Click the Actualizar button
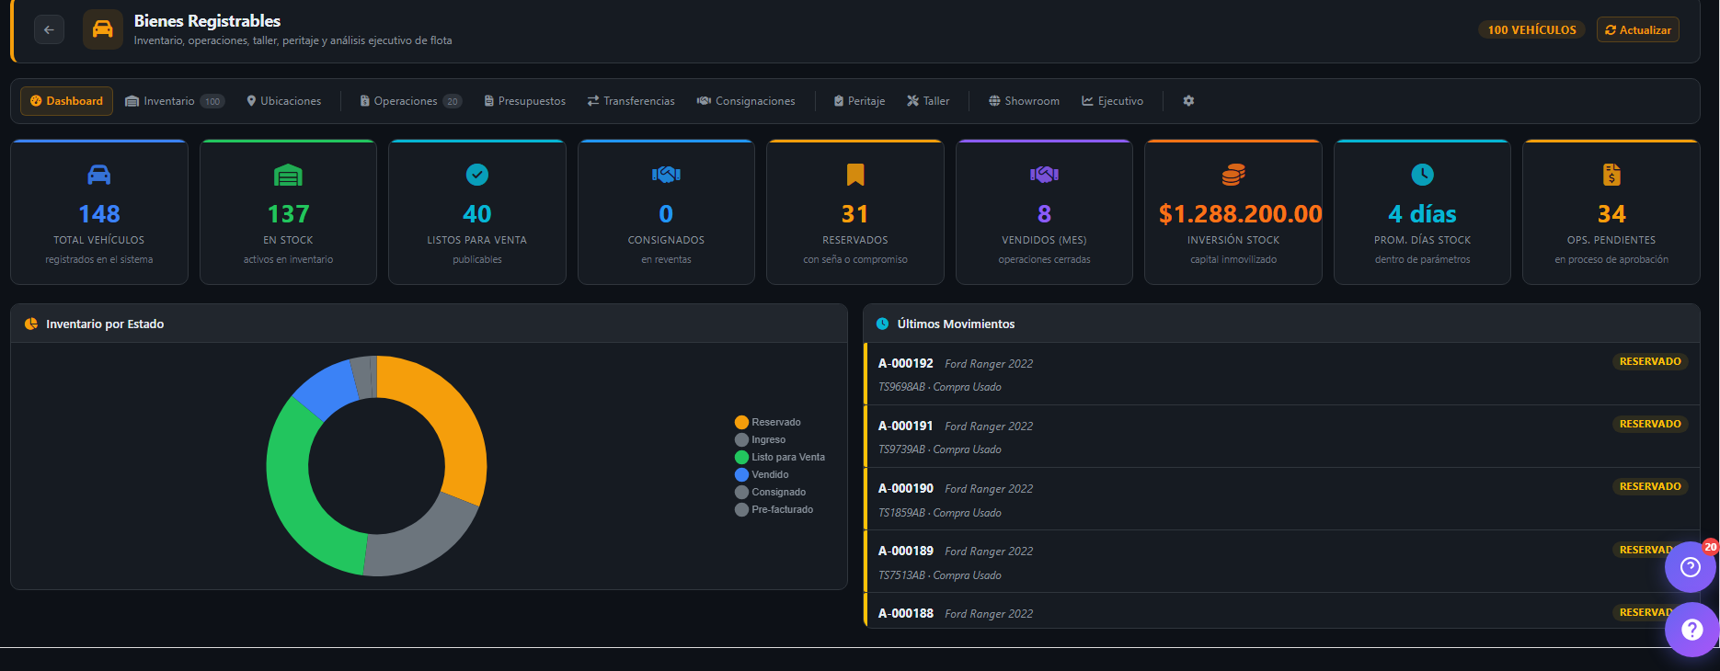The width and height of the screenshot is (1720, 671). coord(1638,29)
